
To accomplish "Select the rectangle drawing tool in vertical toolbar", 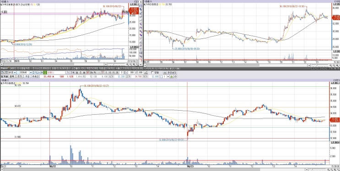I will (141, 6).
